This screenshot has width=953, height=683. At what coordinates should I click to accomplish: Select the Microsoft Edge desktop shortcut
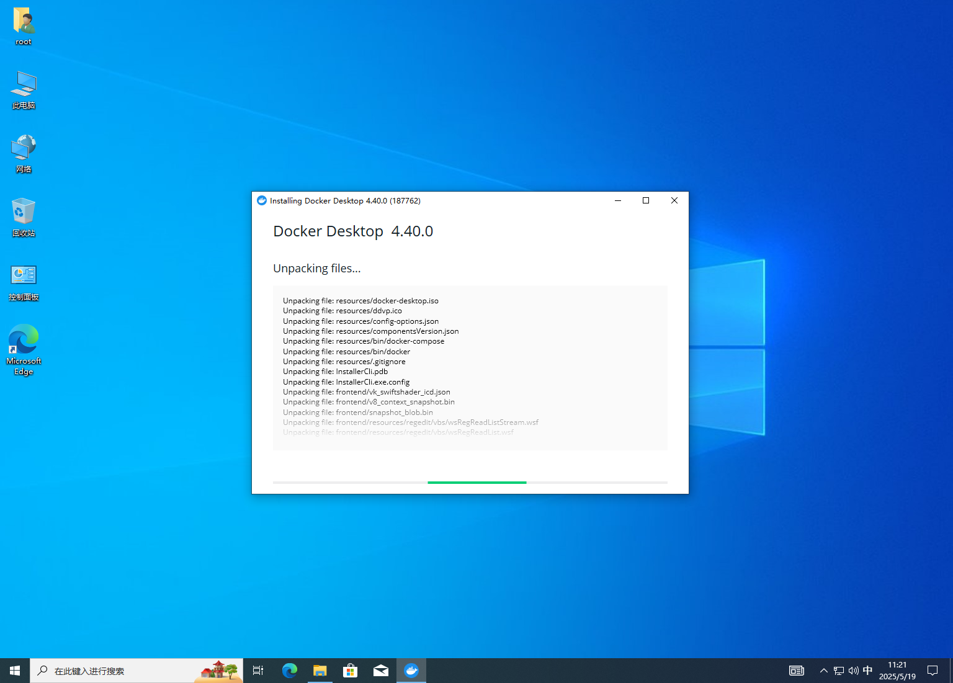point(24,349)
